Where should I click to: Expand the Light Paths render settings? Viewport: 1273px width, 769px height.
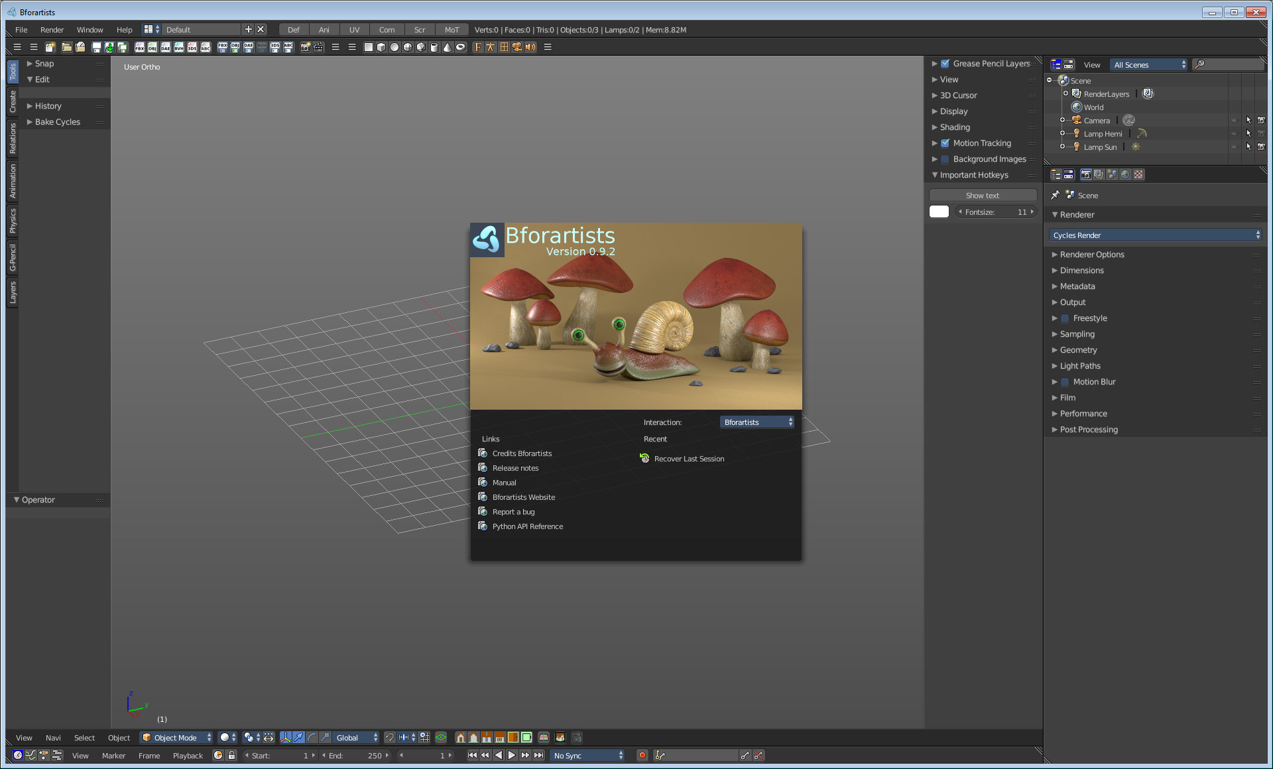click(x=1080, y=365)
